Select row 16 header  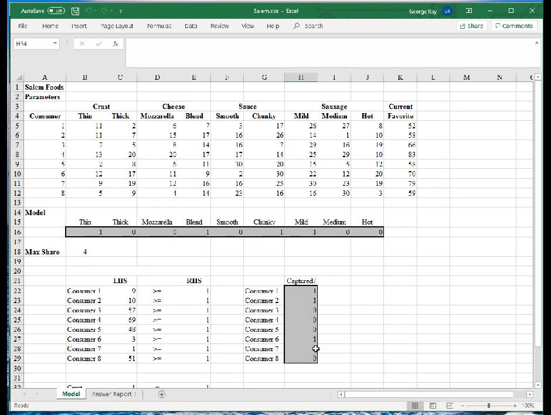[x=17, y=232]
